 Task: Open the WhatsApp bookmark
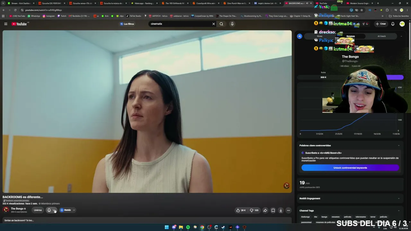[34, 16]
